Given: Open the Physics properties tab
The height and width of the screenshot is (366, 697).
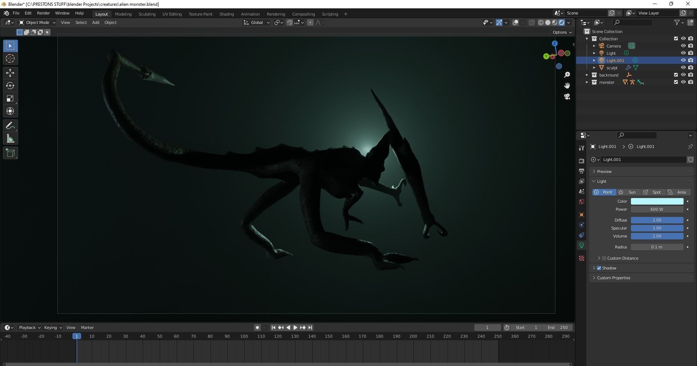Looking at the screenshot, I should pos(582,225).
